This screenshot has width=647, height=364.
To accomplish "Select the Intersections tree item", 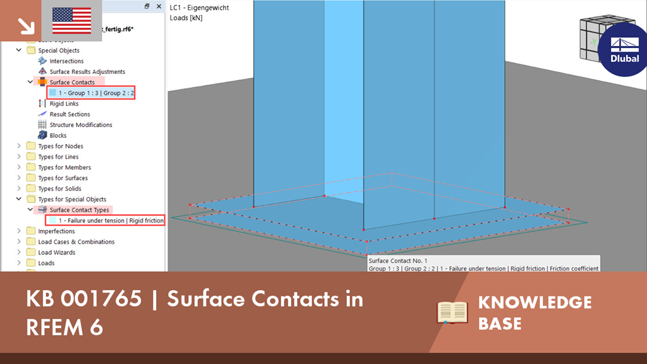I will pyautogui.click(x=66, y=61).
